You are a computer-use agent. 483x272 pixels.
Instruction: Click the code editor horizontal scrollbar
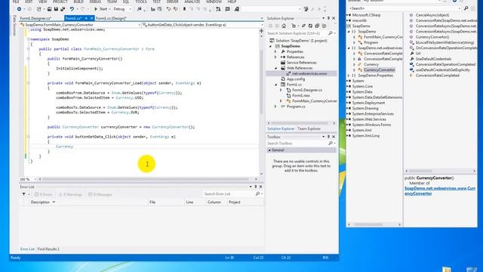[146, 179]
